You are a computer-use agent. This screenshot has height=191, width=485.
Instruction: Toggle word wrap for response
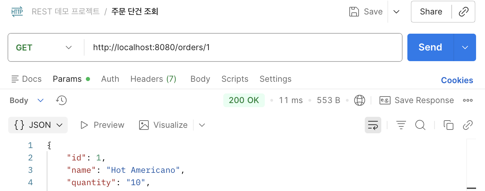point(373,125)
